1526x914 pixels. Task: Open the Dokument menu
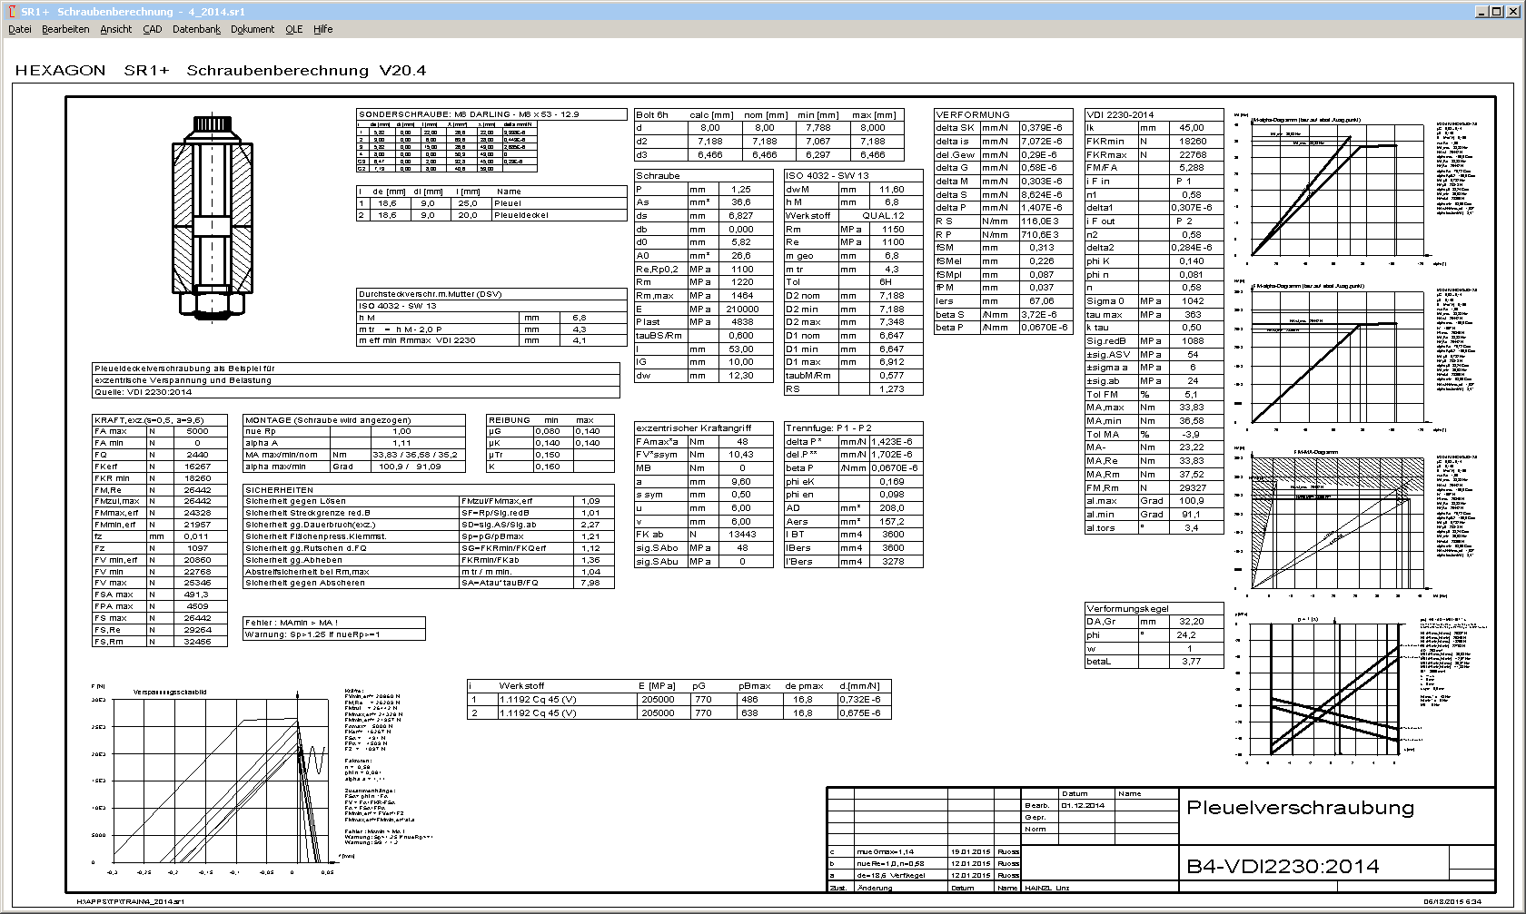(x=253, y=29)
